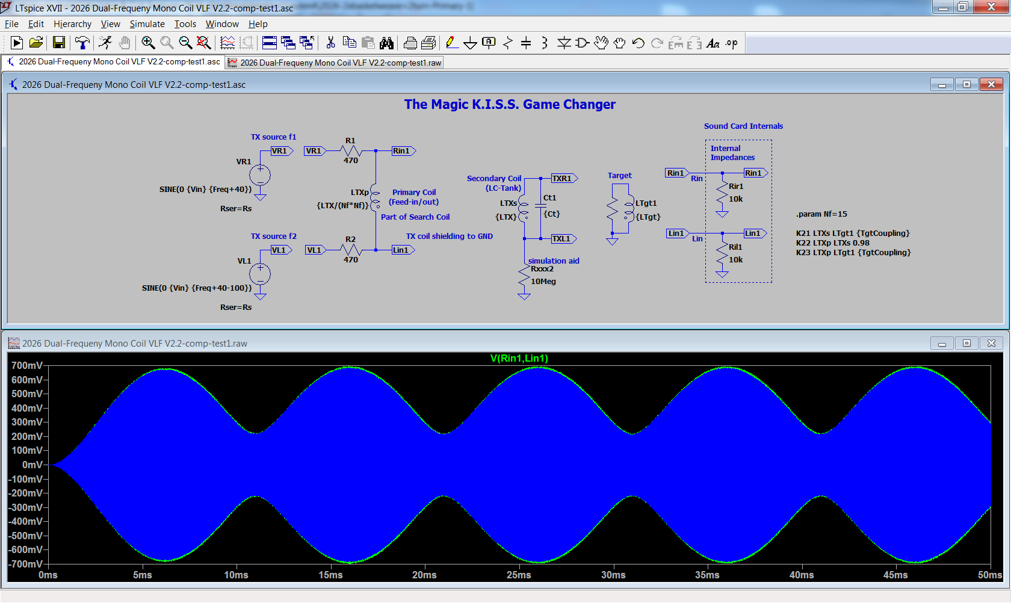Place a Ground symbol
This screenshot has height=603, width=1011.
[471, 43]
